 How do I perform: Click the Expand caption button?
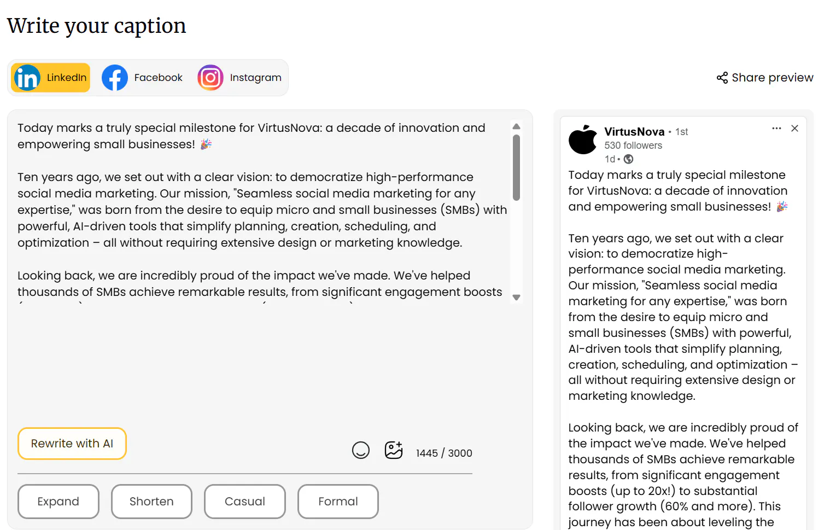[59, 502]
